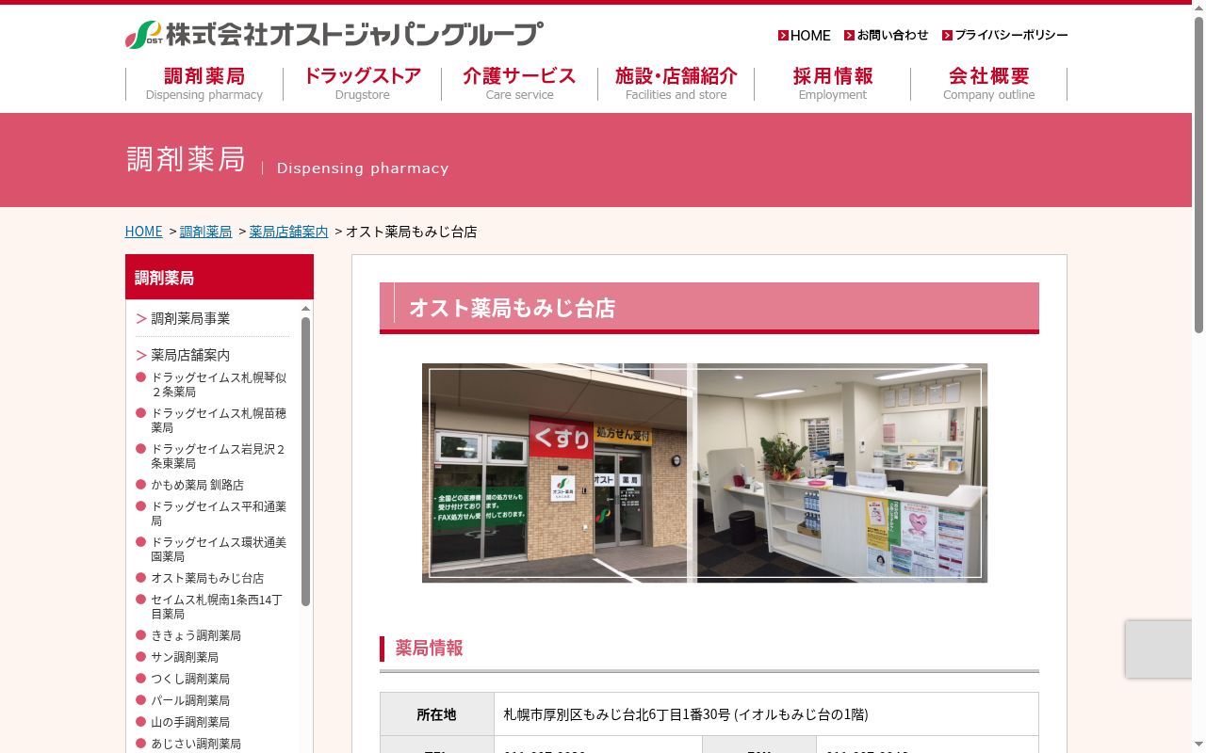This screenshot has width=1206, height=753.
Task: Select かもめ薬局 釧路店 in sidebar
Action: click(x=197, y=485)
